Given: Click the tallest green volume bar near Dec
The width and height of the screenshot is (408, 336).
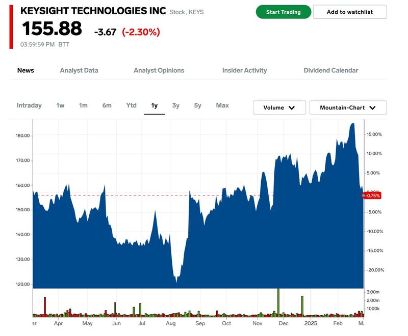Looking at the screenshot, I should point(278,302).
